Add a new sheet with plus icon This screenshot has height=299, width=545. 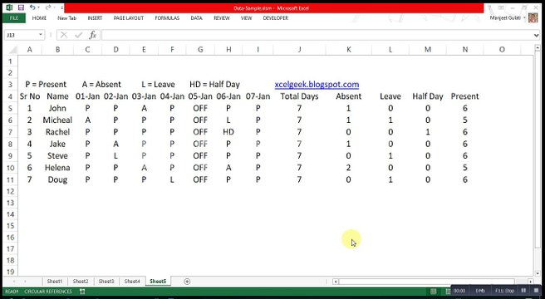187,282
